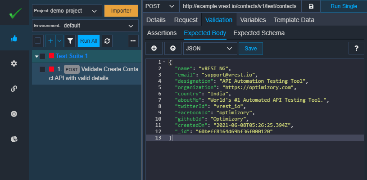Click the "https://optimizory.com" value
This screenshot has height=180, width=367.
point(258,87)
